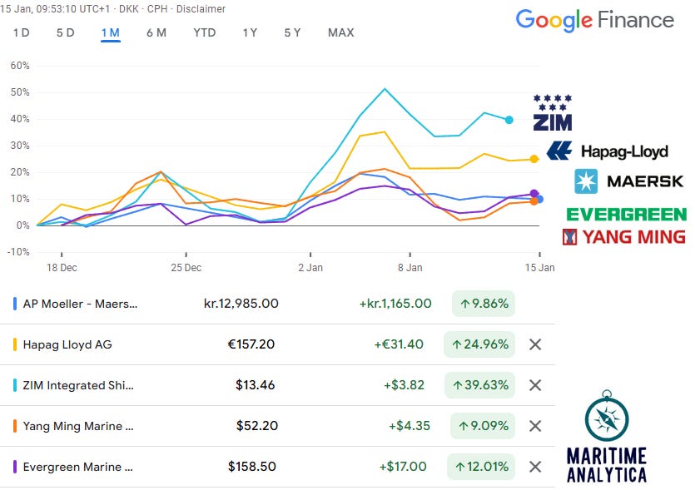Open the Hapag Lloyd AG stock row
Image resolution: width=695 pixels, height=490 pixels.
tap(277, 344)
